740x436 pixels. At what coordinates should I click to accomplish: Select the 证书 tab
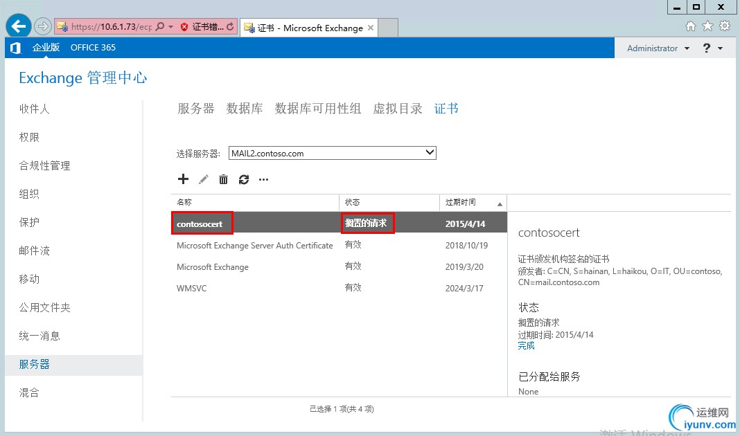[x=446, y=109]
